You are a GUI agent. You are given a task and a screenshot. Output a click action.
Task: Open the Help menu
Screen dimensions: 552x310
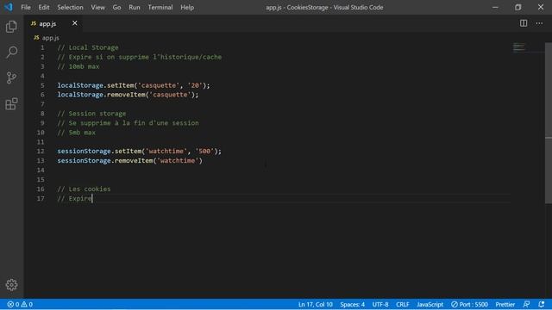(187, 7)
